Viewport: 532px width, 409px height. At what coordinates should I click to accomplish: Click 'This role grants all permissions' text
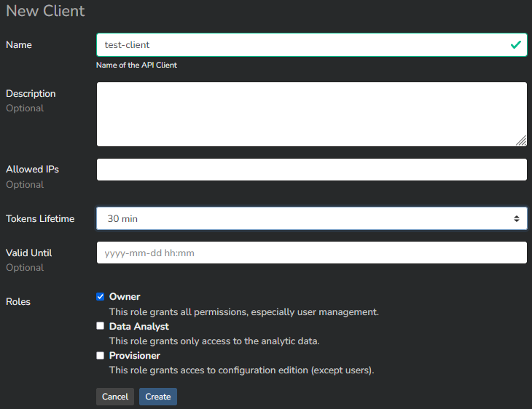pos(244,311)
